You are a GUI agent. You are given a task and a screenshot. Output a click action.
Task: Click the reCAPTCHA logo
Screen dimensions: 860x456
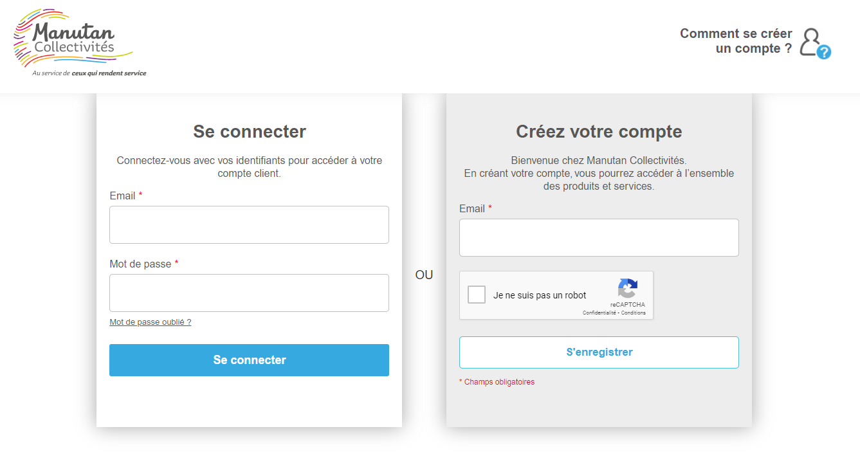pos(627,289)
